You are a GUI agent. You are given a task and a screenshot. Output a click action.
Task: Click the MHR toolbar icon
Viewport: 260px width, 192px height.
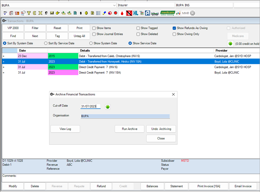pyautogui.click(x=185, y=13)
